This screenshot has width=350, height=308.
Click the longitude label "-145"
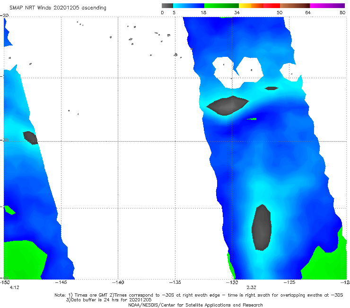[x=61, y=282]
